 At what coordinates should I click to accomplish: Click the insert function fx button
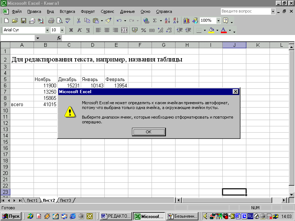click(59, 38)
